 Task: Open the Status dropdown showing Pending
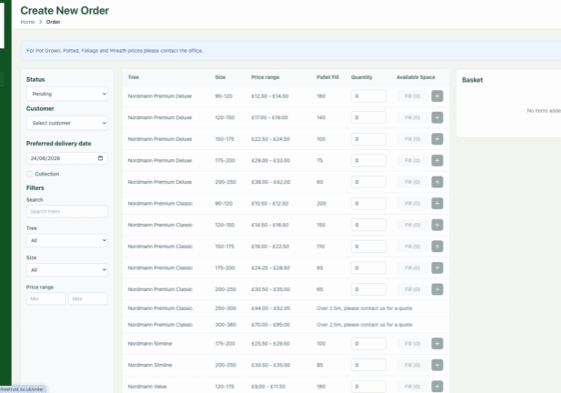coord(67,94)
